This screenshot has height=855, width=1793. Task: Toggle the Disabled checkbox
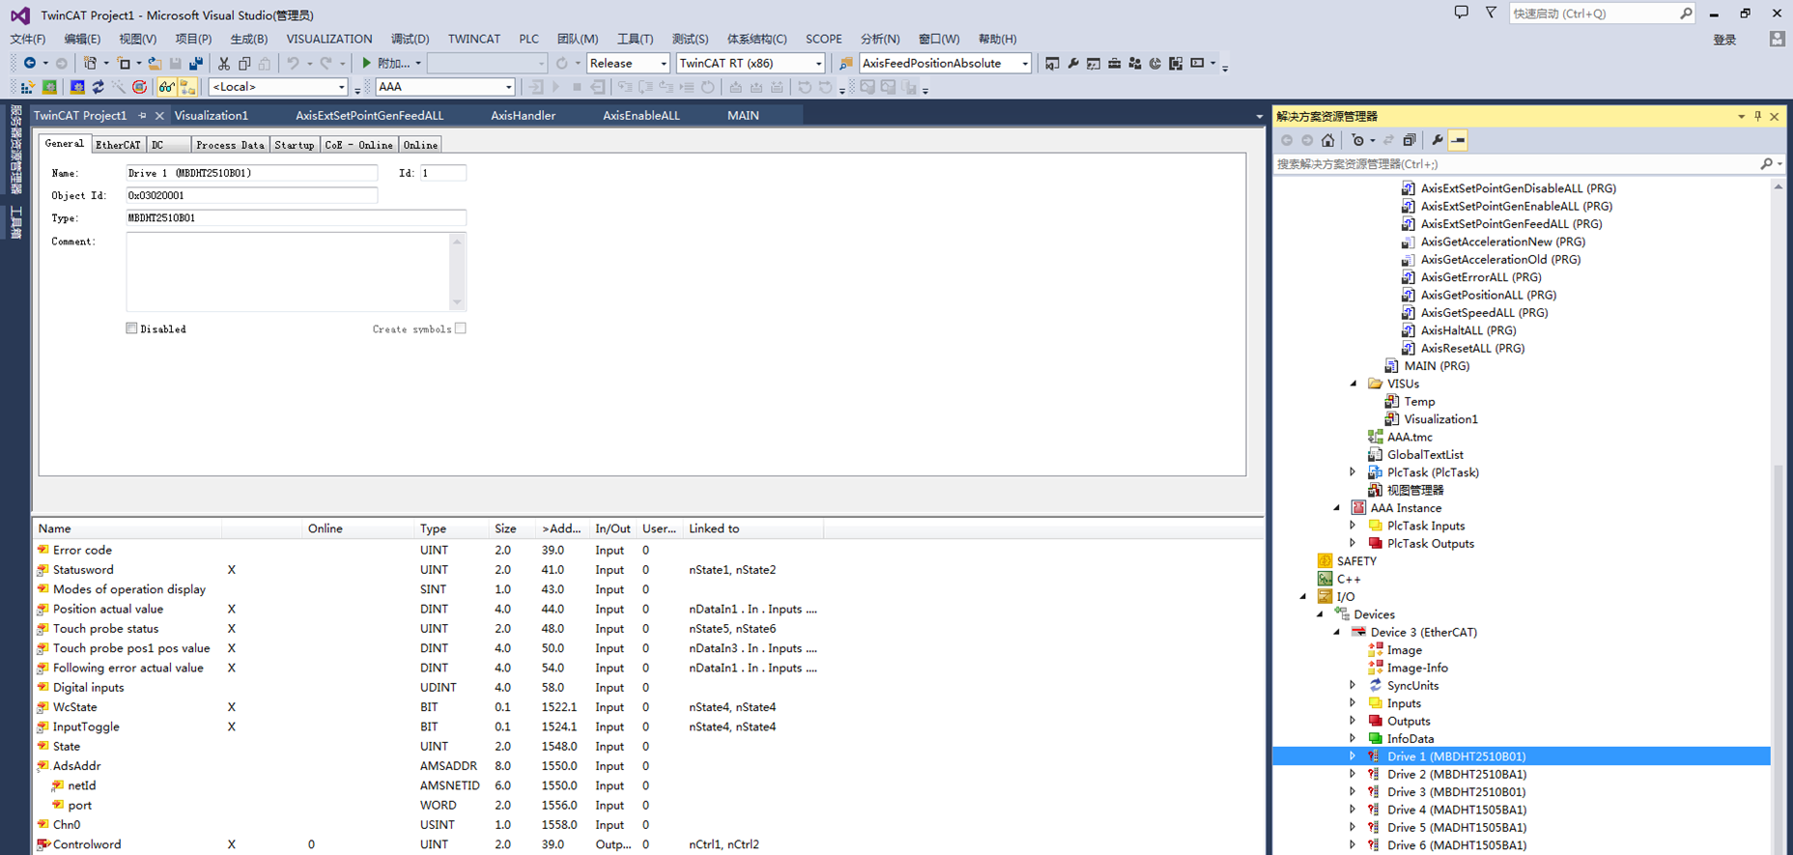[131, 328]
